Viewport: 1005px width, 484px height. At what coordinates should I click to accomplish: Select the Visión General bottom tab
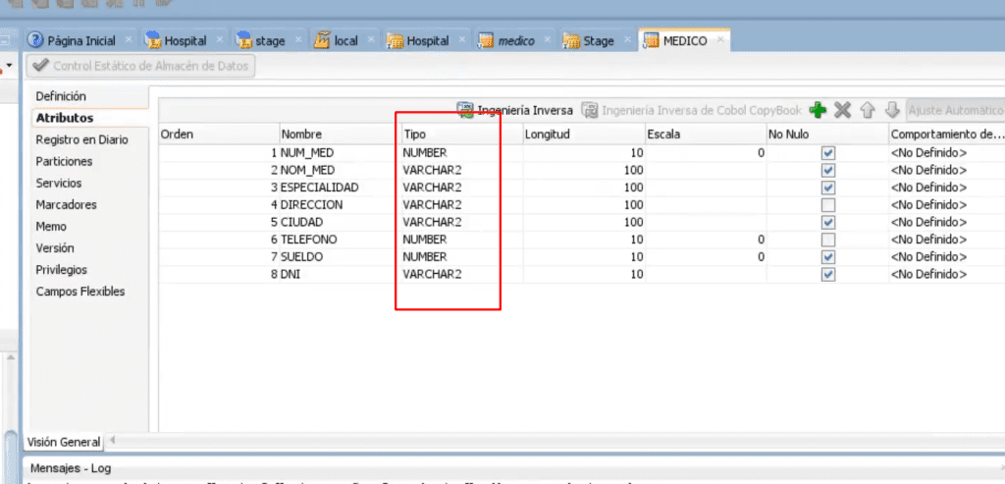64,442
